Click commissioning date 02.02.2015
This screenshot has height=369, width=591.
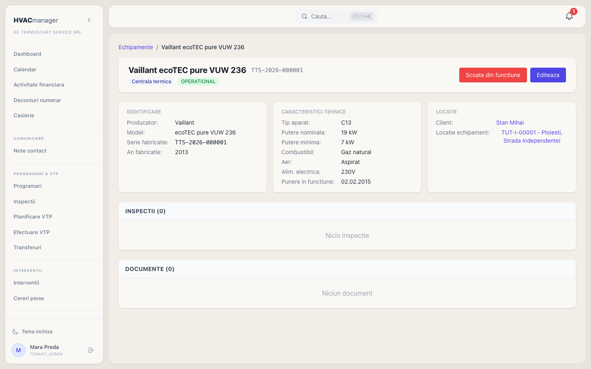(356, 182)
